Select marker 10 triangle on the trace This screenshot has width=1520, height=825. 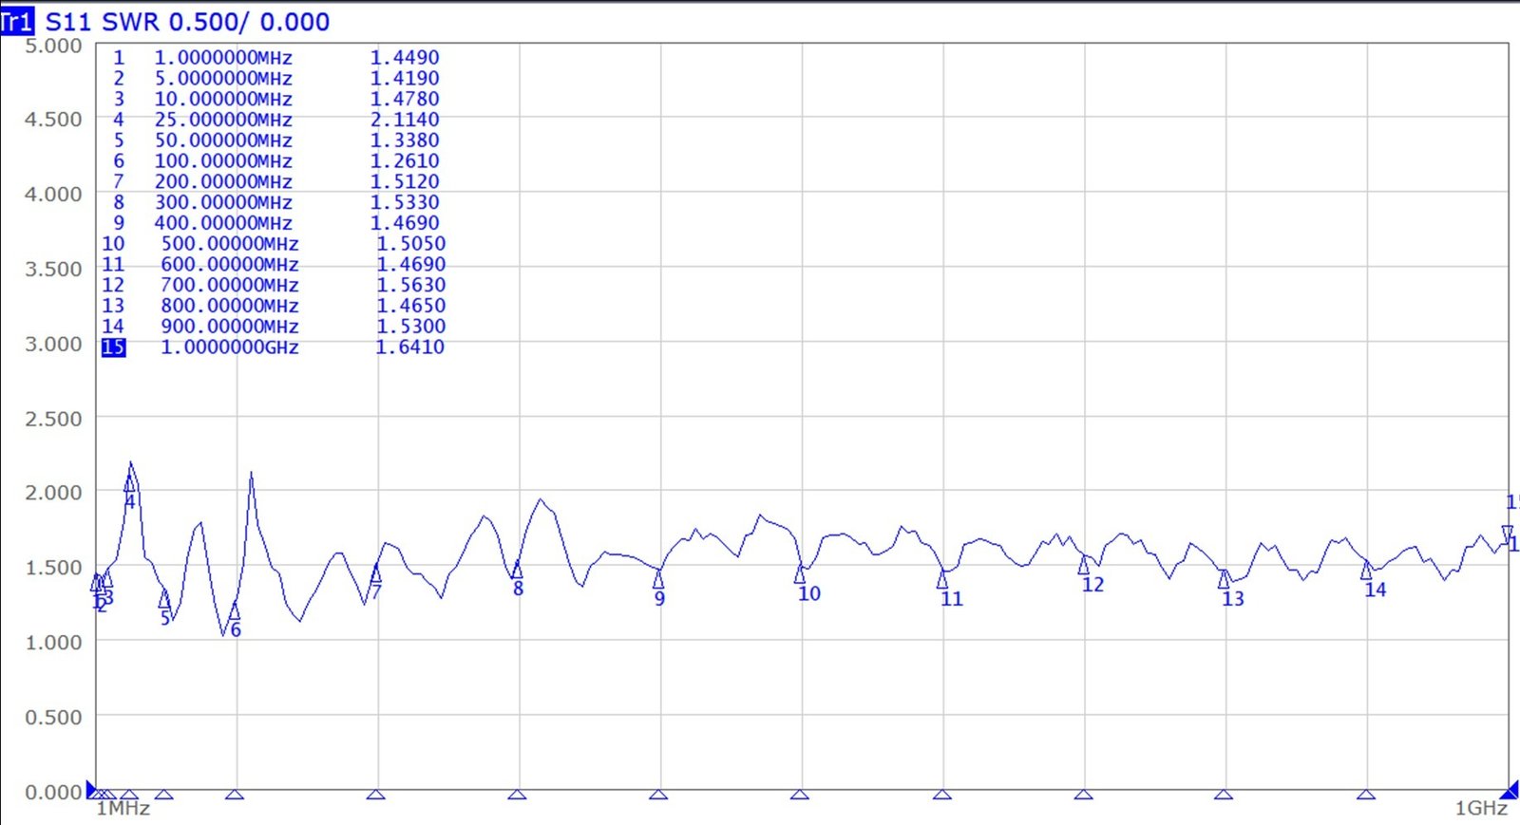click(800, 574)
